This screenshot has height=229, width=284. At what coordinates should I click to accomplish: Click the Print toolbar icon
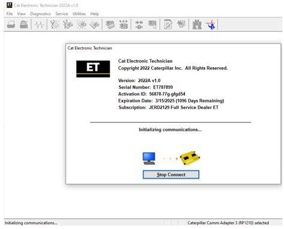(11, 25)
